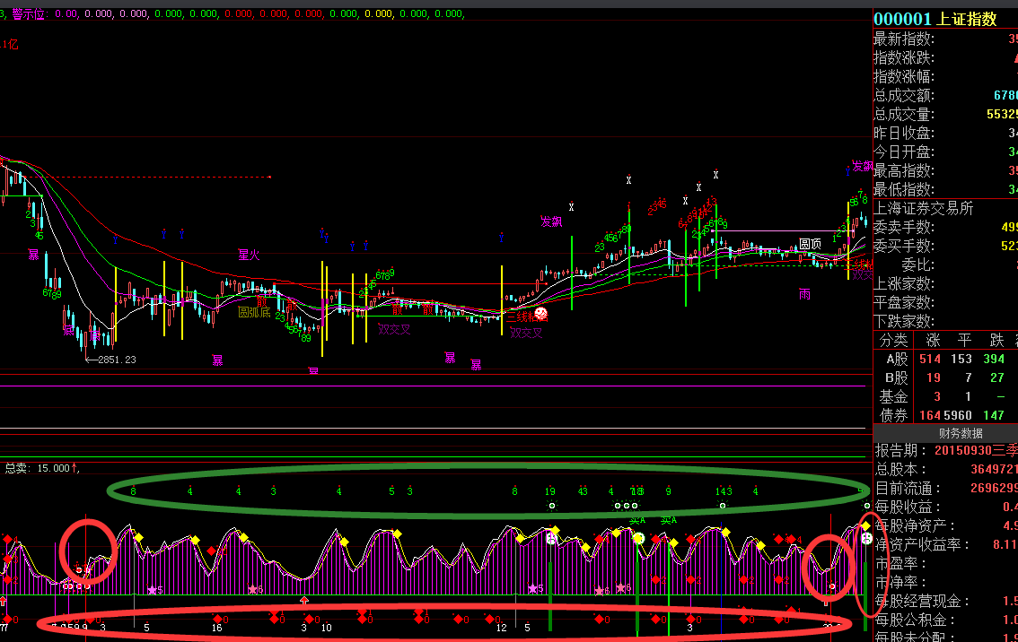Click the value 5960 in 债券 row
The height and width of the screenshot is (642, 1018).
pyautogui.click(x=958, y=416)
